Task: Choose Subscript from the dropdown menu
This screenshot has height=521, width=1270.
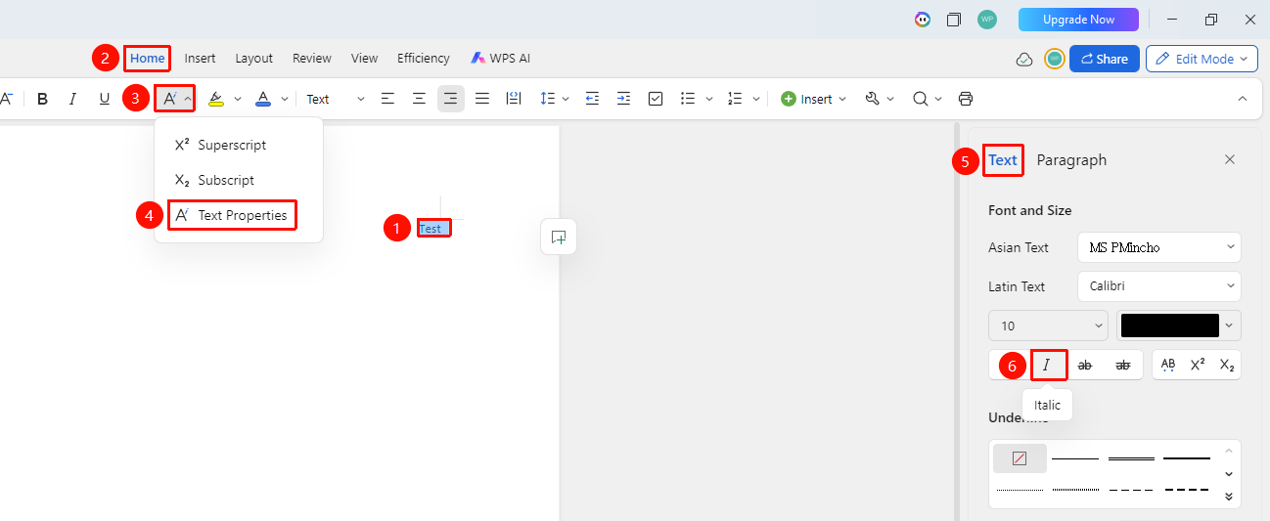Action: [239, 180]
